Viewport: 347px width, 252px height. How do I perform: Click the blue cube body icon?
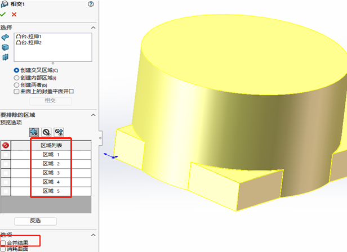(5, 47)
